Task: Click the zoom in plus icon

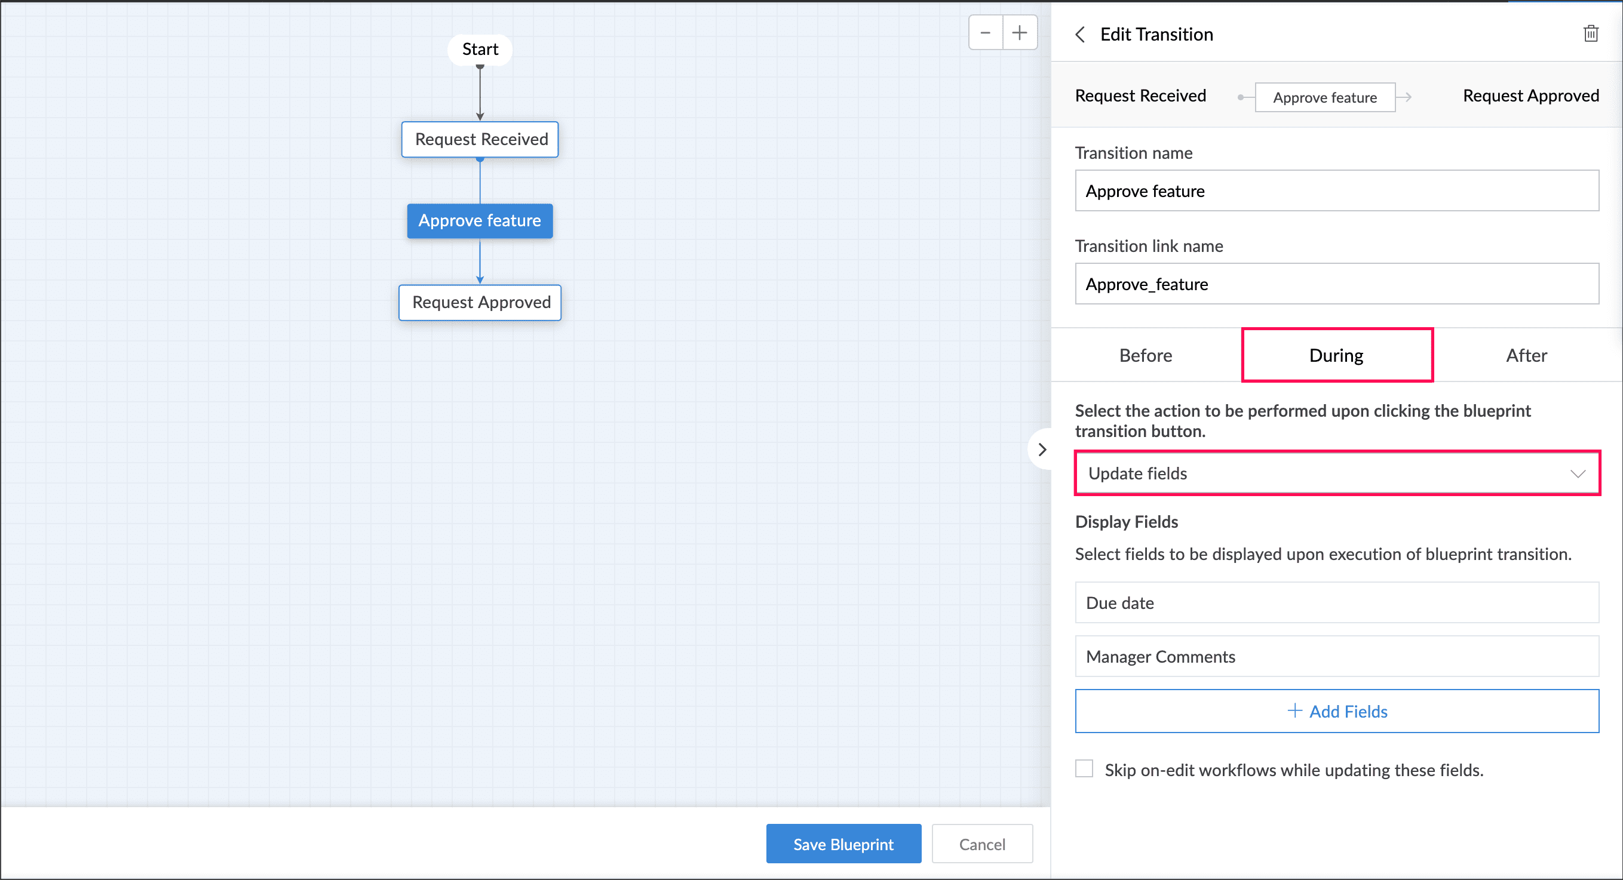Action: click(1020, 33)
